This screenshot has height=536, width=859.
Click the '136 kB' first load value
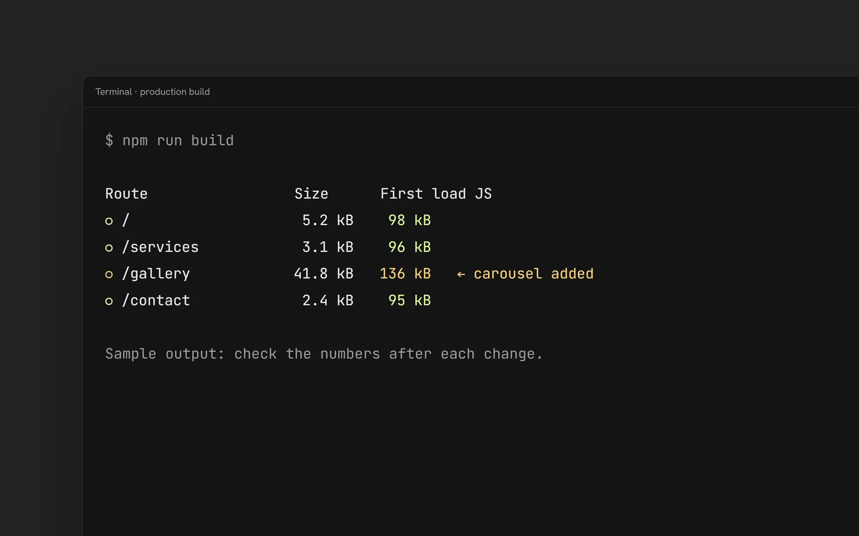(405, 274)
